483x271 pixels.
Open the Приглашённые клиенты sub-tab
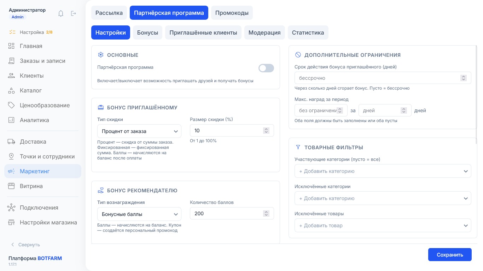point(203,32)
